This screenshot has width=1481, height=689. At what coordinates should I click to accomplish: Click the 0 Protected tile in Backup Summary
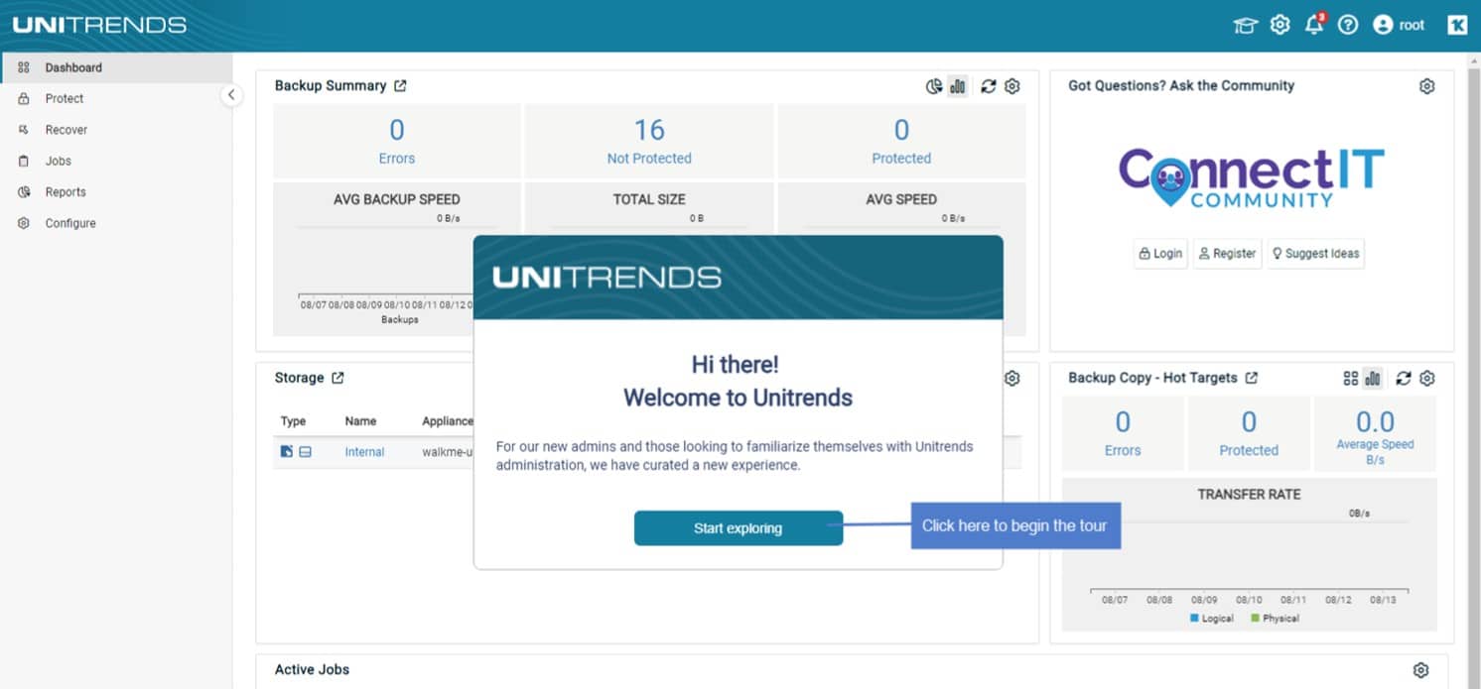tap(901, 142)
